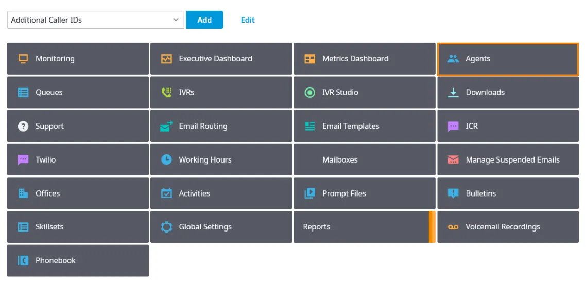Click the Downloads label
Screen dimensions: 586x284
click(485, 93)
